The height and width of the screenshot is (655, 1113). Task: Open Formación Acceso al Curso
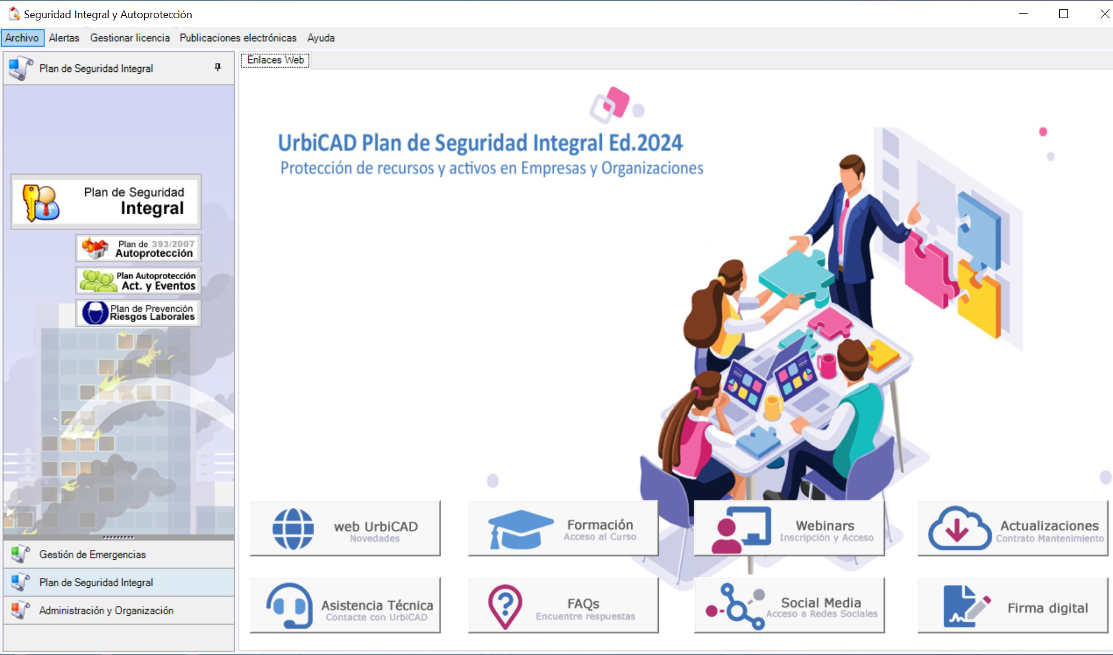(x=563, y=528)
